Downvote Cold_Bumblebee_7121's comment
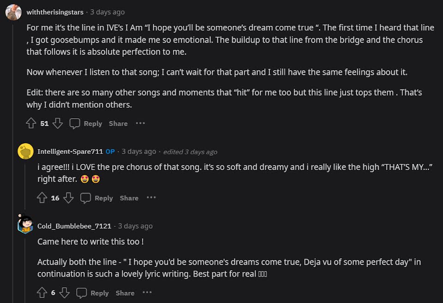 pos(64,293)
